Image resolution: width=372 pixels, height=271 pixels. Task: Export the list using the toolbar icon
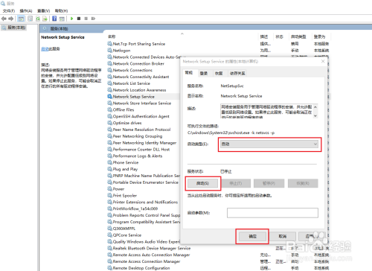45,19
